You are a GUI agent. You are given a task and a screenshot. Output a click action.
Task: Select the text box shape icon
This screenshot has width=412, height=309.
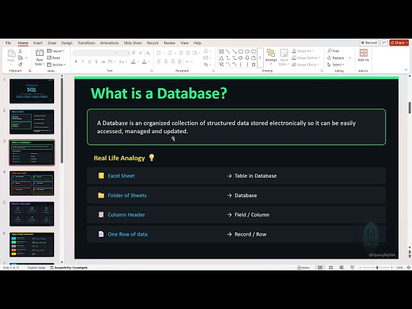[x=221, y=51]
